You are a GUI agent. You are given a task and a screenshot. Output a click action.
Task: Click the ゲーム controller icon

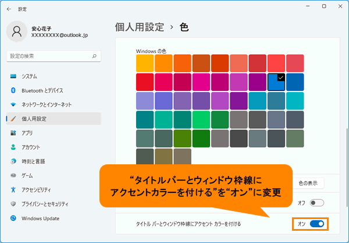[13, 175]
